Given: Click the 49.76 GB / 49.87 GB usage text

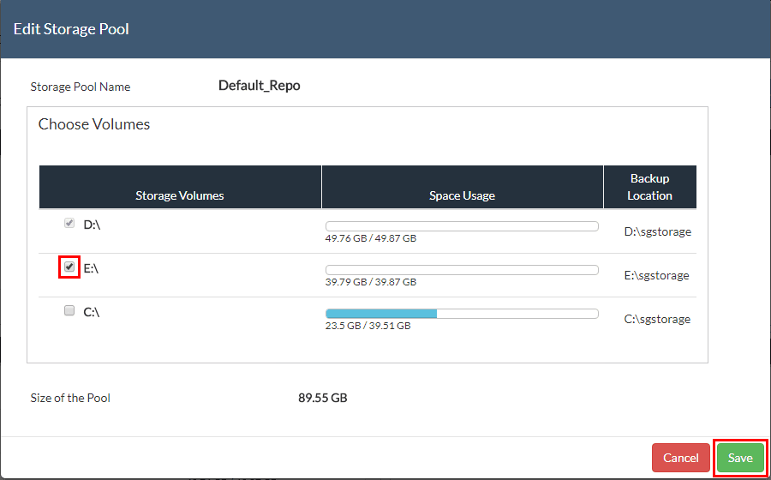Looking at the screenshot, I should point(370,238).
